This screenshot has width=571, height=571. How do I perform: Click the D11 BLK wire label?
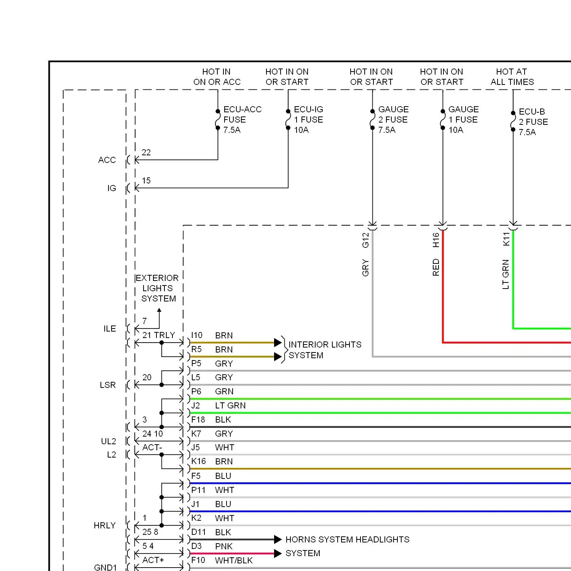(x=211, y=532)
